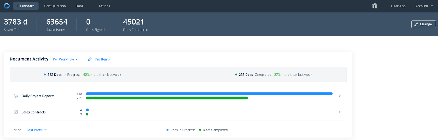
Task: Expand the Account dropdown menu
Action: click(424, 6)
